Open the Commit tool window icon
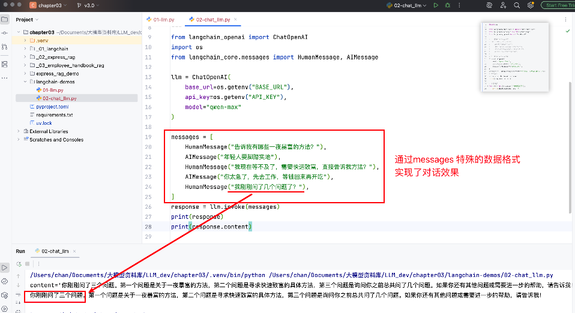This screenshot has width=575, height=313. click(4, 33)
